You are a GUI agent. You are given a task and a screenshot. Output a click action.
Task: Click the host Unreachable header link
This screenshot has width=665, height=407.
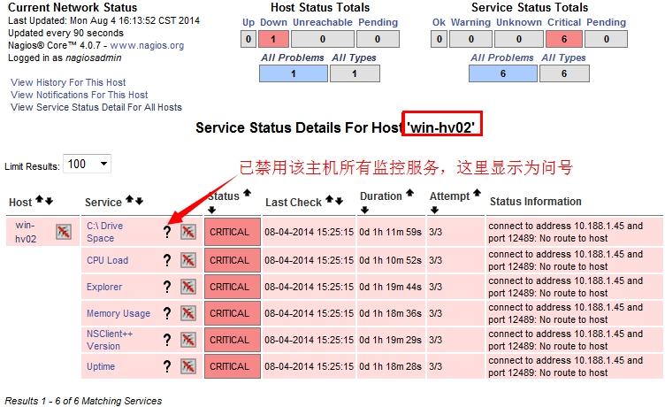click(x=323, y=22)
